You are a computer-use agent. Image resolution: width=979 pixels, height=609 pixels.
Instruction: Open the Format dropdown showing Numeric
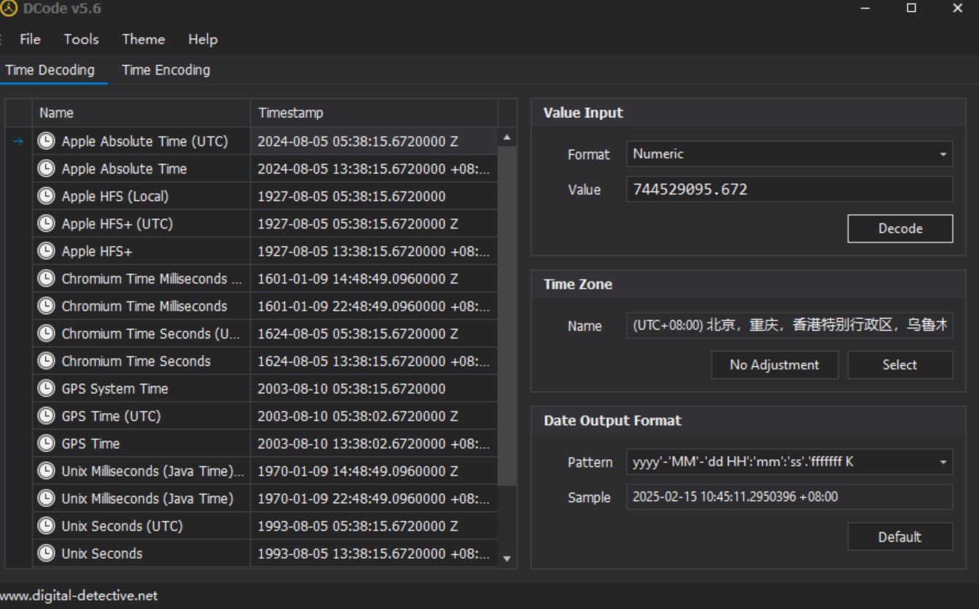[789, 154]
